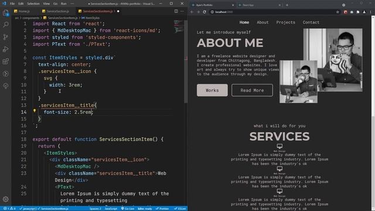
Task: Open the File menu
Action: pos(12,4)
